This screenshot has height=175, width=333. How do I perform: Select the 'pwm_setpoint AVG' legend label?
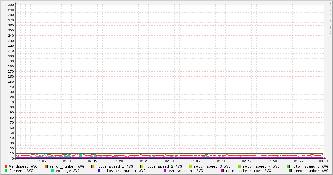(186, 171)
